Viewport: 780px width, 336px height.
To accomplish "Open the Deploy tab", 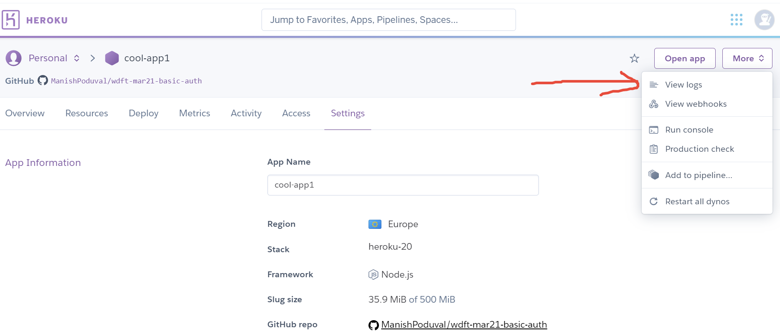I will [143, 113].
